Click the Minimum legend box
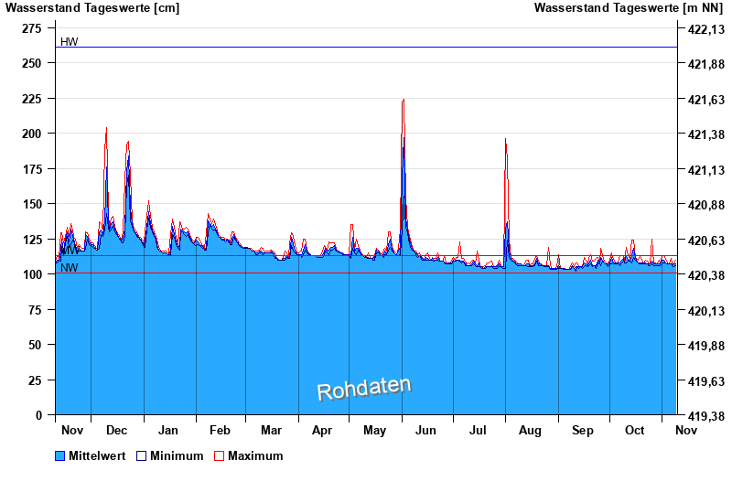This screenshot has width=732, height=503. tap(141, 456)
